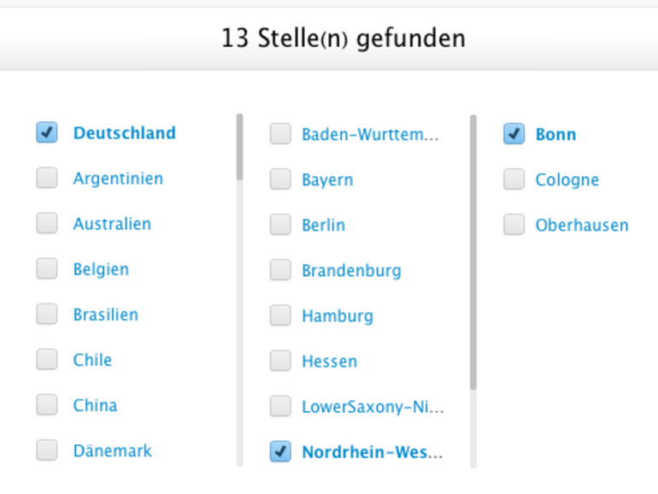Image resolution: width=658 pixels, height=494 pixels.
Task: Click the China label link
Action: click(x=95, y=405)
